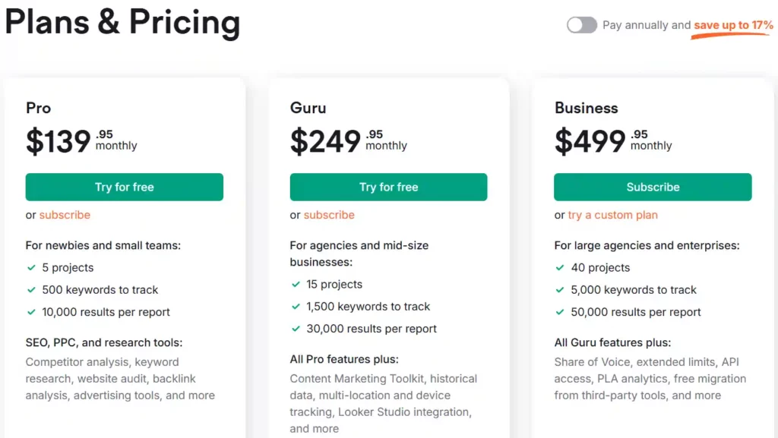Enable the Pay annually toggle
778x438 pixels.
582,25
